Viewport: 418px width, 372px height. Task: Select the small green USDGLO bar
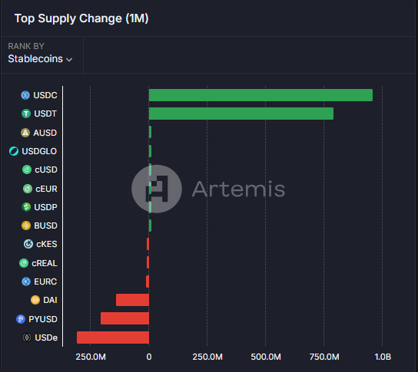click(x=150, y=151)
